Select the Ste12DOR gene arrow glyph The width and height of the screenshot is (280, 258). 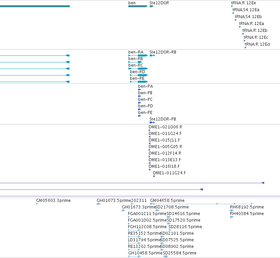[152, 6]
